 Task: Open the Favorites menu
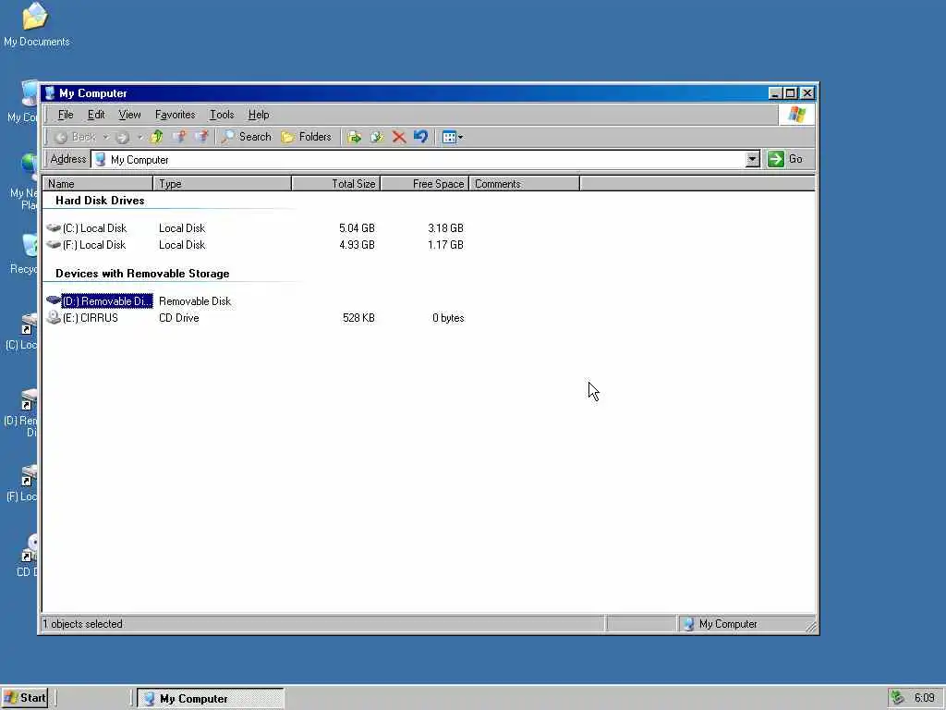click(x=175, y=115)
